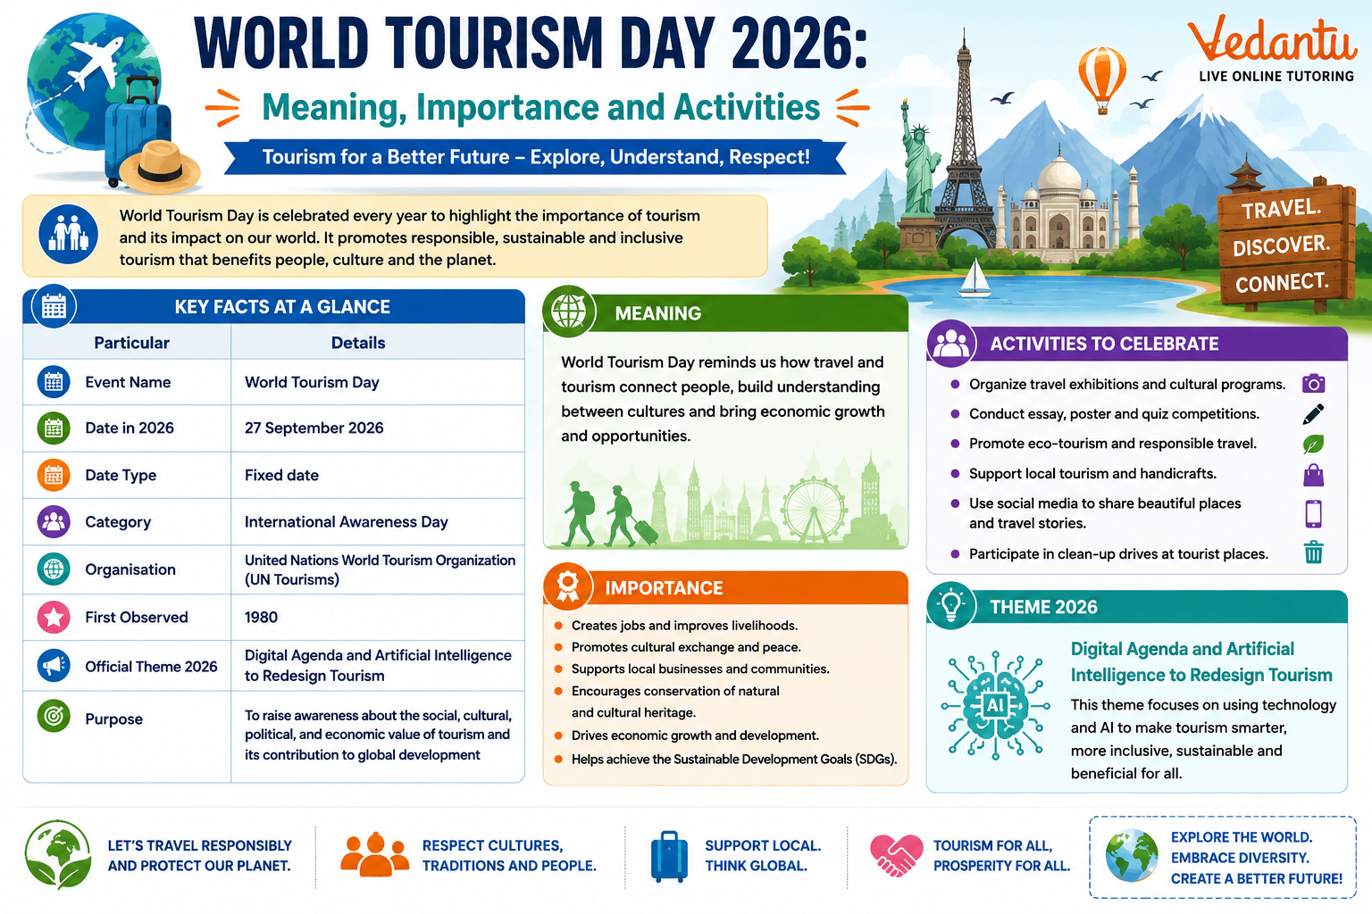Screen dimensions: 1372x914
Task: Click Explore the World dashed box text
Action: coord(1257,858)
